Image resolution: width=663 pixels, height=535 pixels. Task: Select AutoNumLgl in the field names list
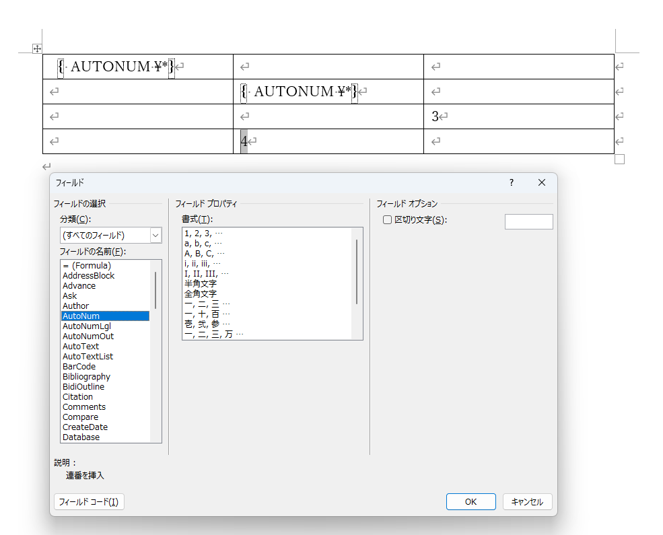(x=86, y=326)
